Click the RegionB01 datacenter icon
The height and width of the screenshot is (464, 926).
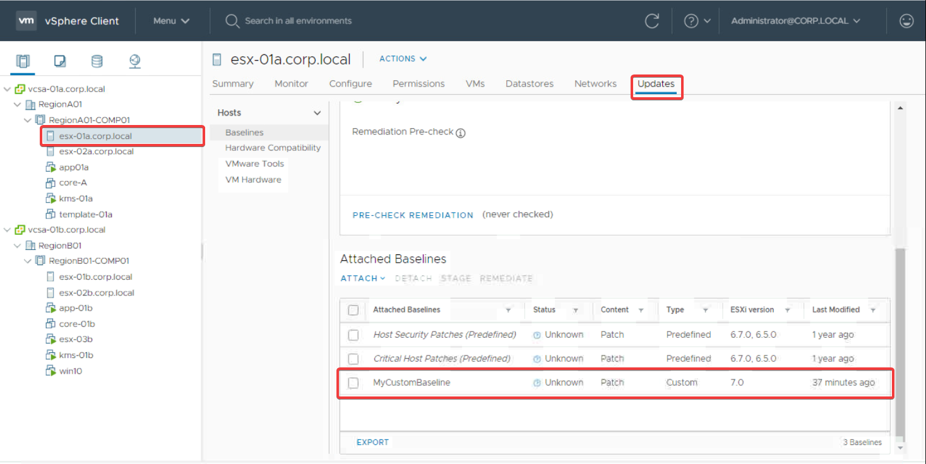[30, 246]
